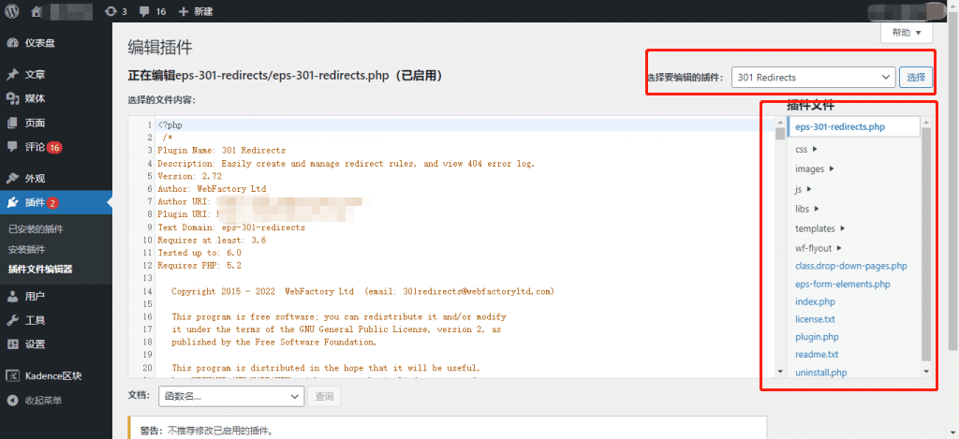Open uninstall.php file
This screenshot has width=959, height=439.
pos(820,373)
